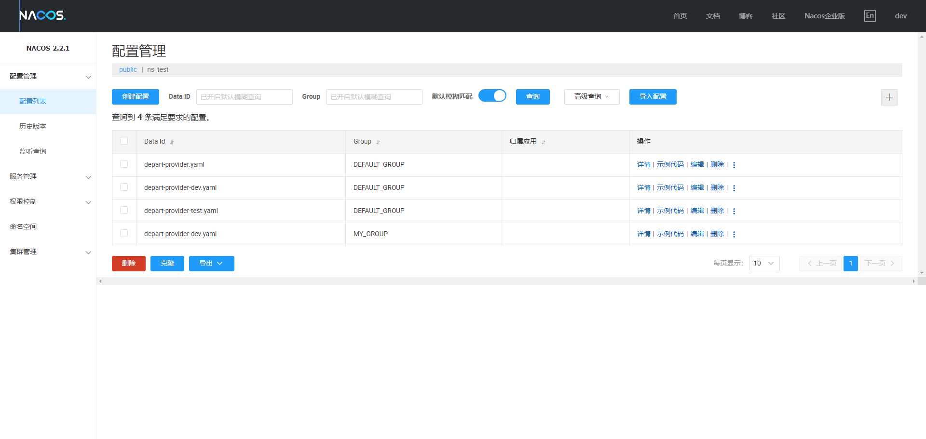Click the NACOS logo
This screenshot has height=439, width=926.
[x=42, y=15]
